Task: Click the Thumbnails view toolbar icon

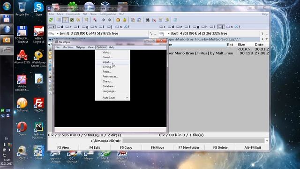Action: pos(72,20)
